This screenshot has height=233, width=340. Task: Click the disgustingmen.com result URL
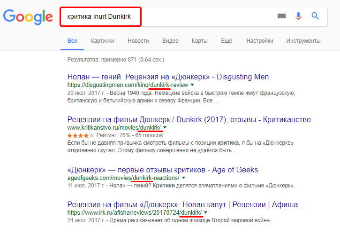pyautogui.click(x=128, y=85)
